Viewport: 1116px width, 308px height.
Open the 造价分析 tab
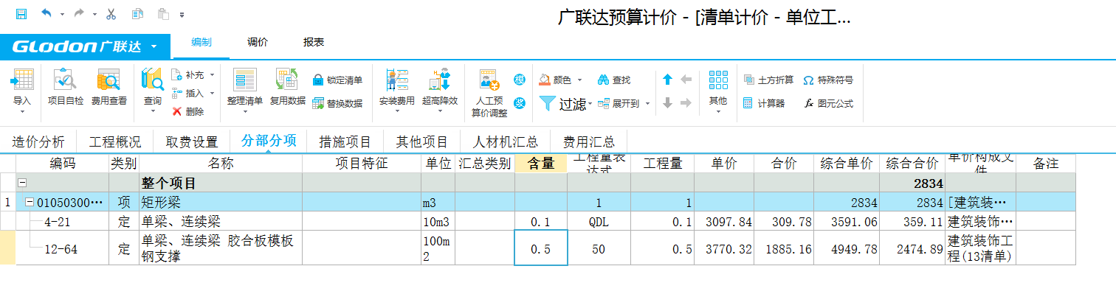[x=38, y=141]
